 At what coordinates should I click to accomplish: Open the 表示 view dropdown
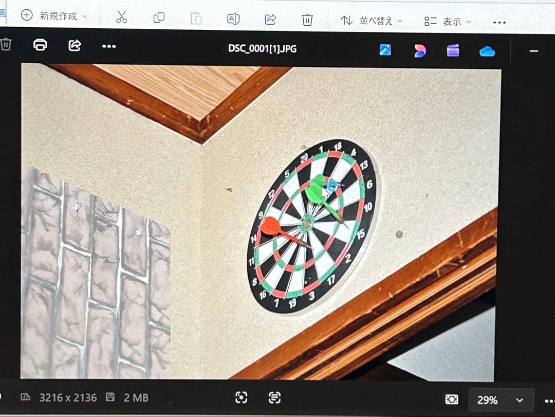click(x=448, y=22)
